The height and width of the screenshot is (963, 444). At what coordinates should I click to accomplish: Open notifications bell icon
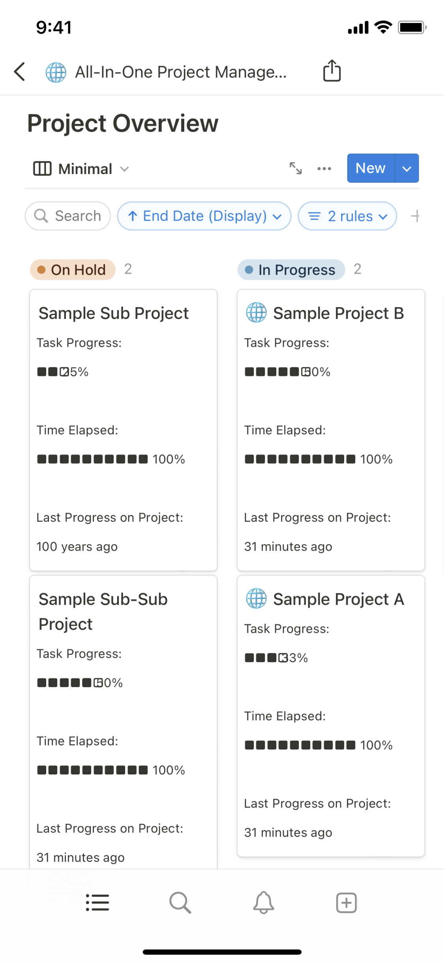pos(264,903)
